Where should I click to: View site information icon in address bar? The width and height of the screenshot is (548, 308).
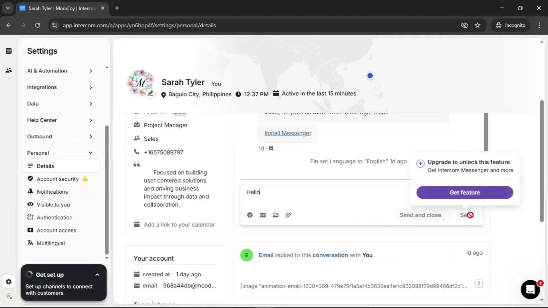tap(55, 25)
